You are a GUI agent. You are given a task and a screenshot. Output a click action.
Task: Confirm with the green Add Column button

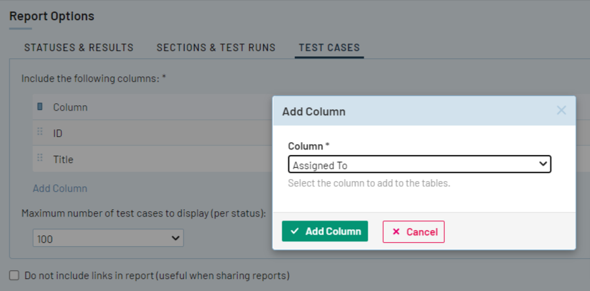(325, 231)
